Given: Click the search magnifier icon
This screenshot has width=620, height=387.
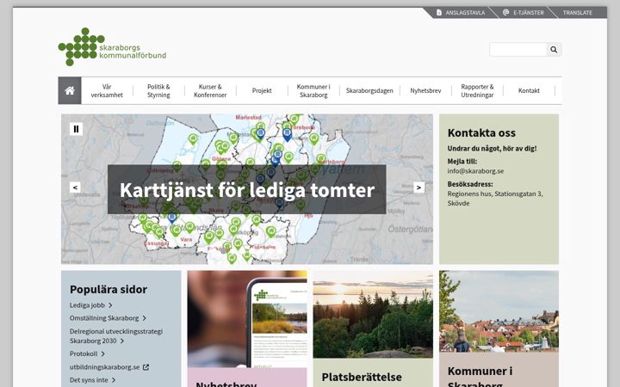Looking at the screenshot, I should pos(554,50).
